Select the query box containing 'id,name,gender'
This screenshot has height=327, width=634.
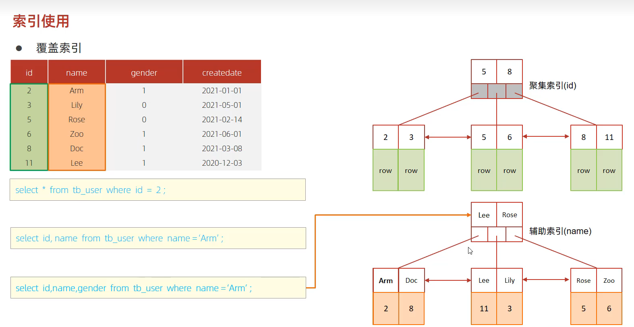point(158,288)
